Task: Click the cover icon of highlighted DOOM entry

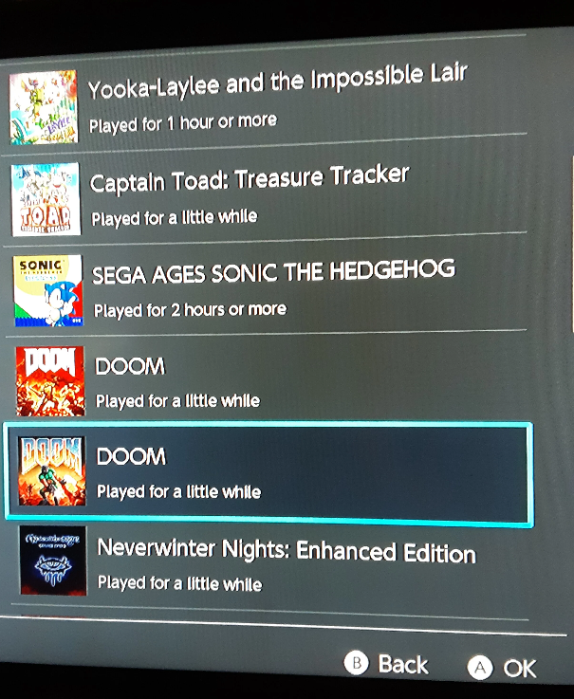Action: 52,471
